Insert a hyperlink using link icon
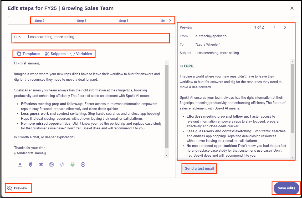This screenshot has height=198, width=302. tap(41, 164)
